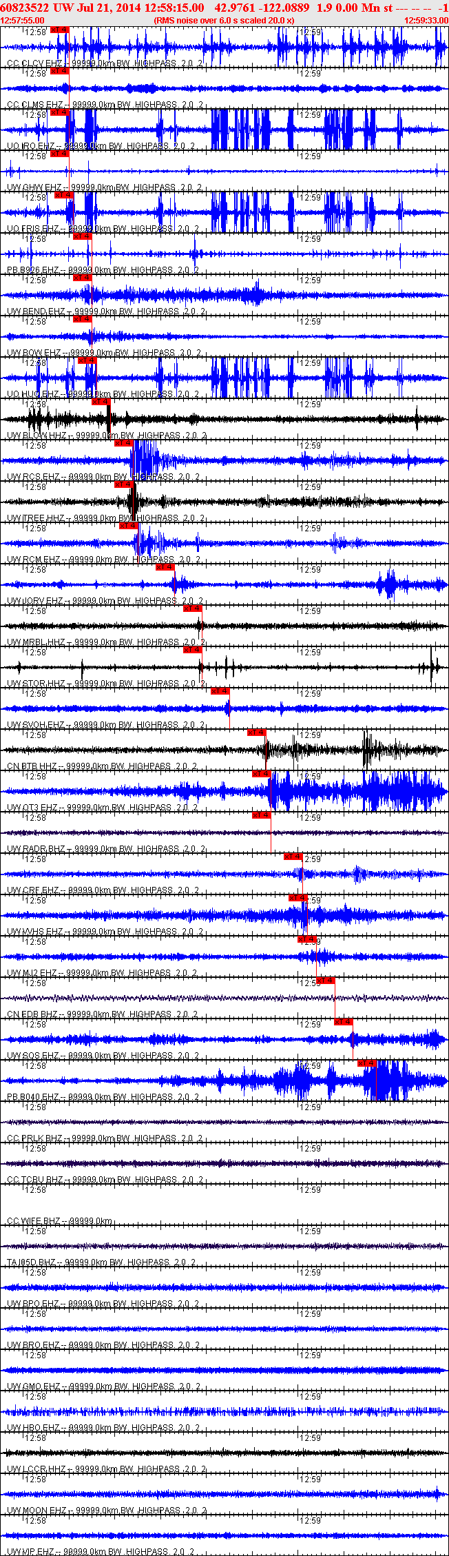The width and height of the screenshot is (449, 1556).
Task: Select the UW GMO EHZ station label
Action: (34, 1386)
